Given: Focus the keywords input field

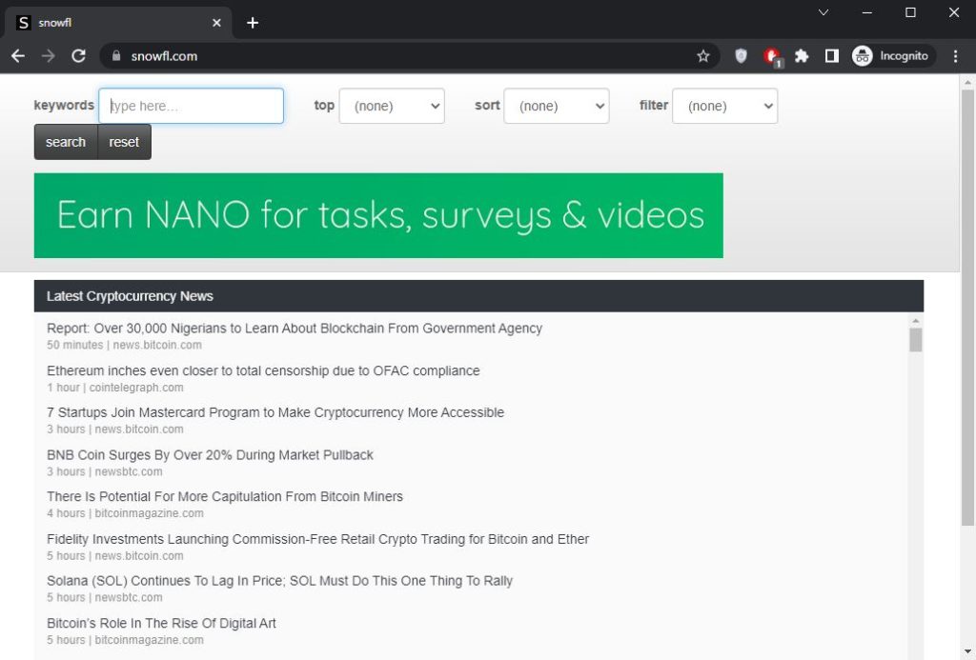Looking at the screenshot, I should 192,107.
